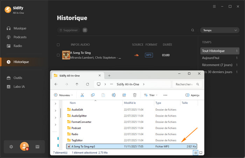245x158 pixels.
Task: Toggle the Aperçu preview pane
Action: 192,95
